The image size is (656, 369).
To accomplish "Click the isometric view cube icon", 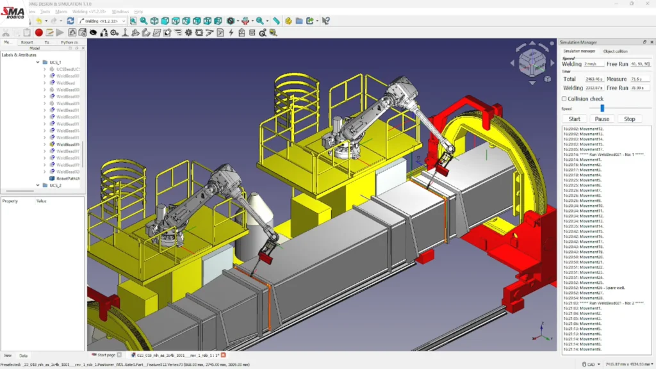I will [154, 20].
